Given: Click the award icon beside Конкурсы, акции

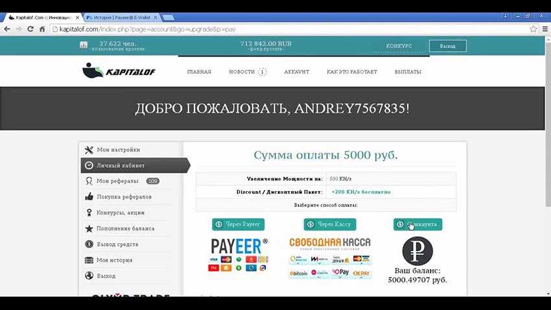Looking at the screenshot, I should [x=89, y=213].
